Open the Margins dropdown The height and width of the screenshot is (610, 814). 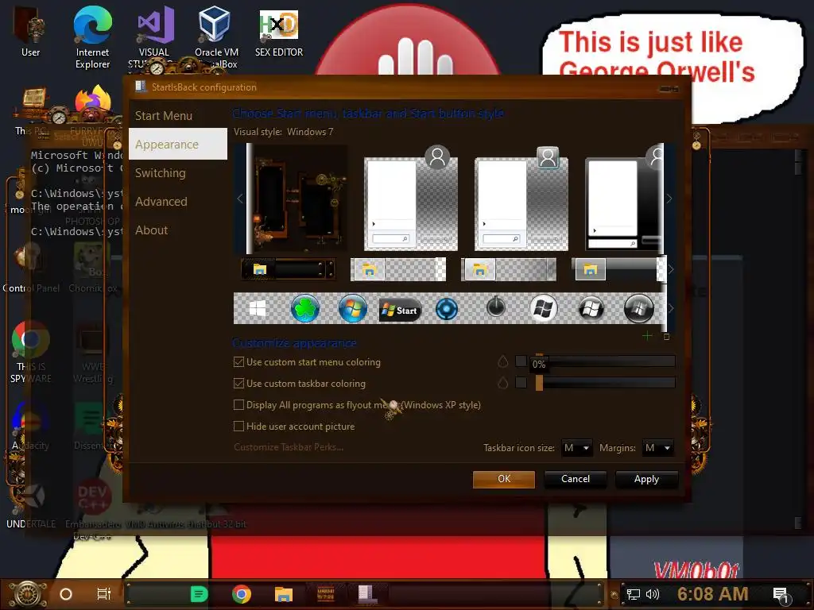coord(657,448)
